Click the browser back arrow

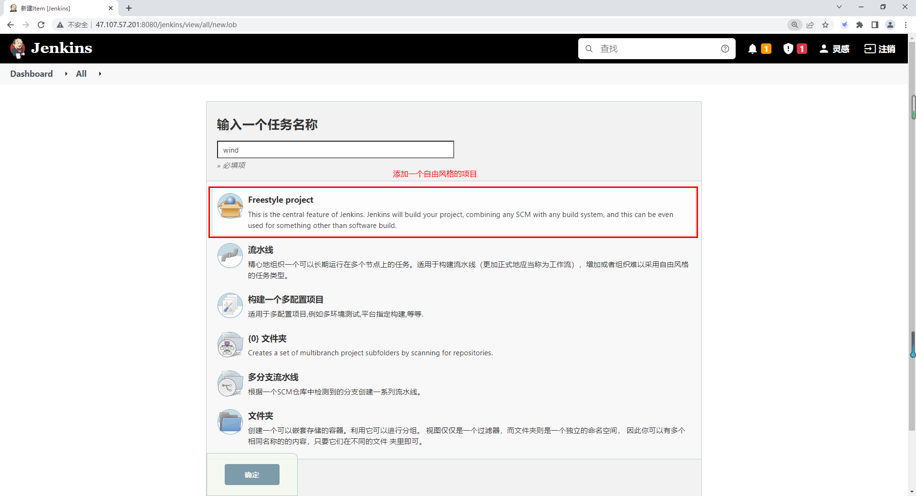10,25
